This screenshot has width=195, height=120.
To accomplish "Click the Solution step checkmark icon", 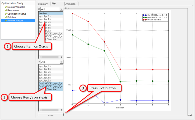I will [x=6, y=17].
